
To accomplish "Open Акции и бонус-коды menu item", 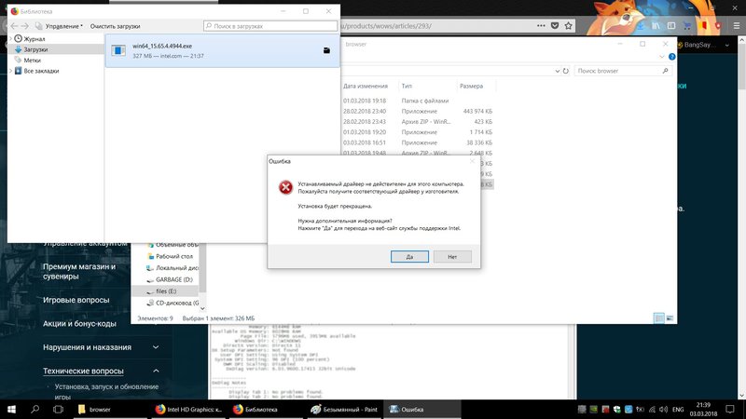I will tap(79, 323).
